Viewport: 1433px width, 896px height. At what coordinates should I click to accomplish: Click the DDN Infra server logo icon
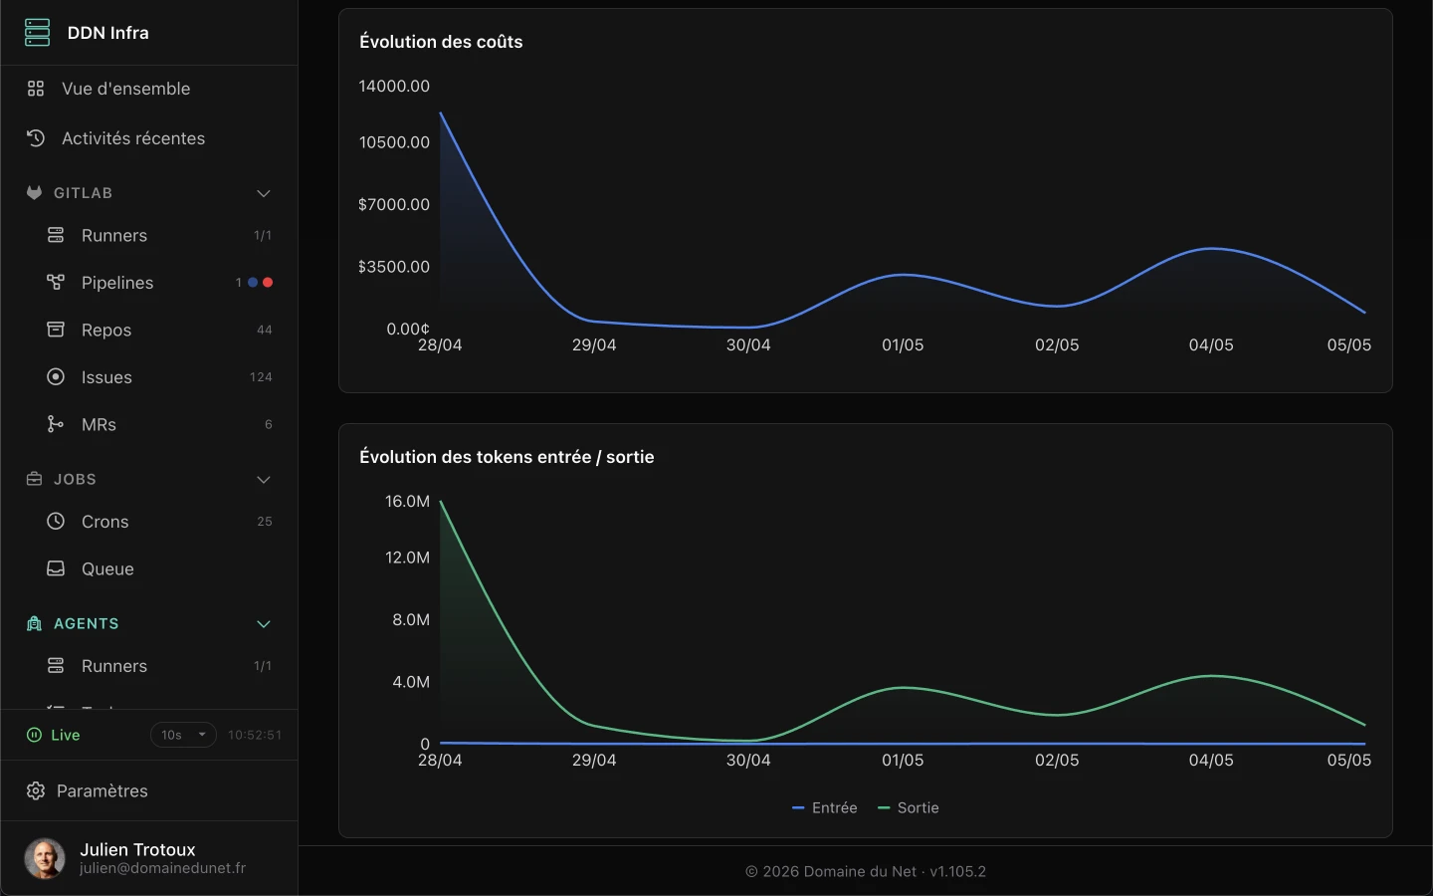pos(37,33)
